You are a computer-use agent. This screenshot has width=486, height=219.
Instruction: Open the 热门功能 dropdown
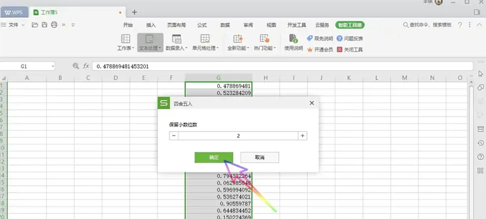coord(265,43)
